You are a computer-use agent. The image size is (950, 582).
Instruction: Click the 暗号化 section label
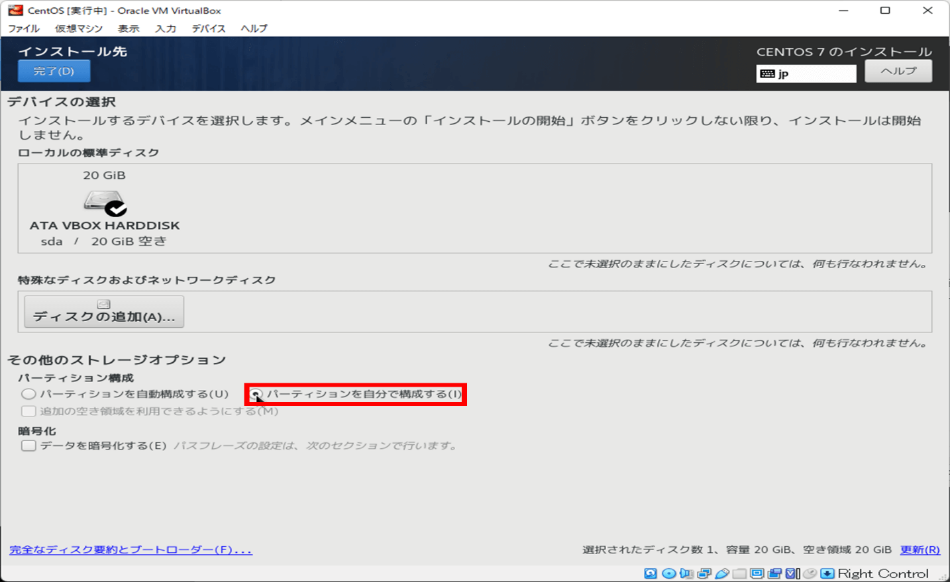[x=37, y=430]
